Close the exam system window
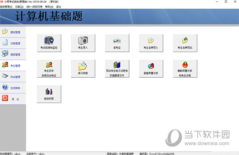 tap(235, 2)
